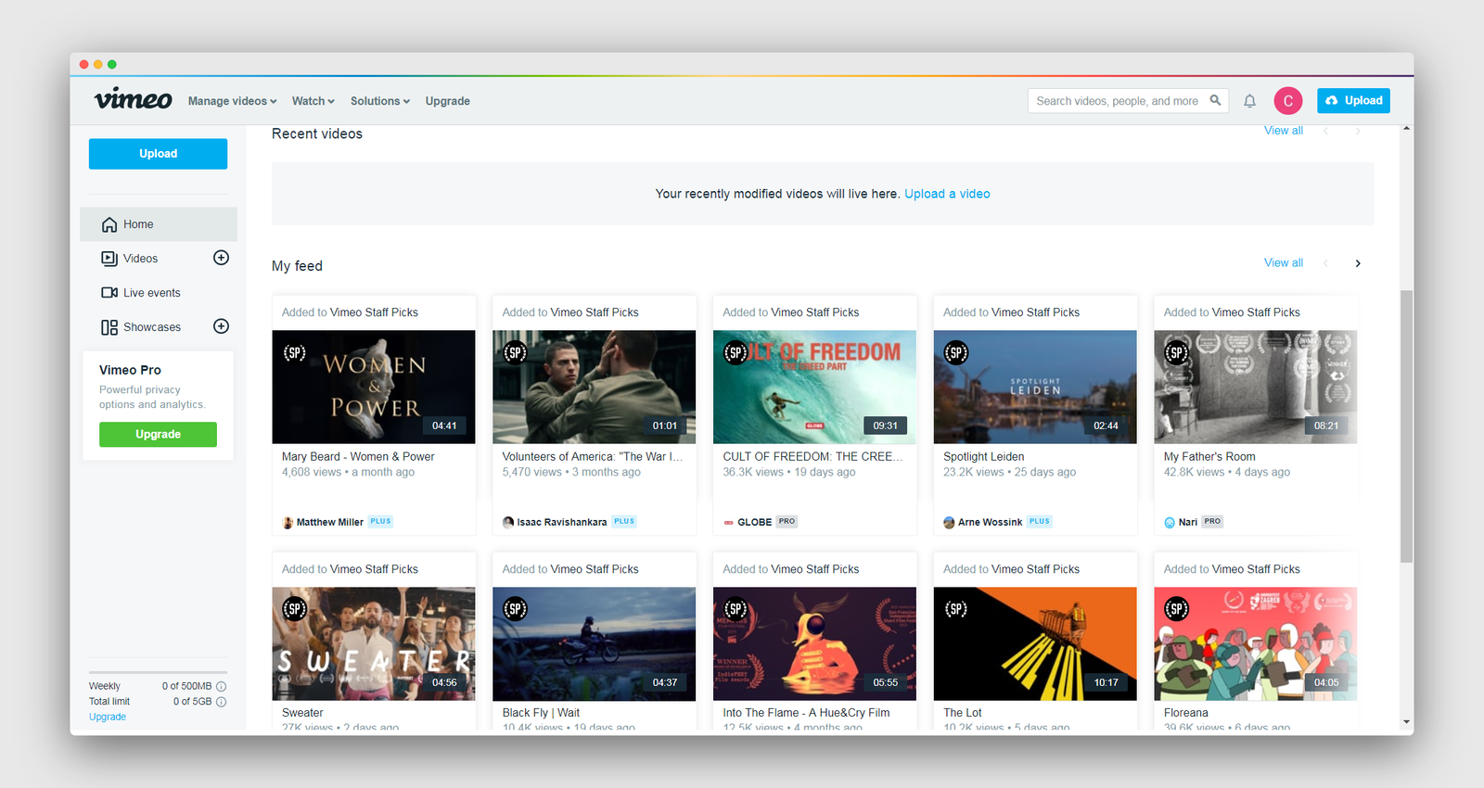The image size is (1484, 788).
Task: Click Arne Wossink's avatar icon
Action: pyautogui.click(x=949, y=522)
